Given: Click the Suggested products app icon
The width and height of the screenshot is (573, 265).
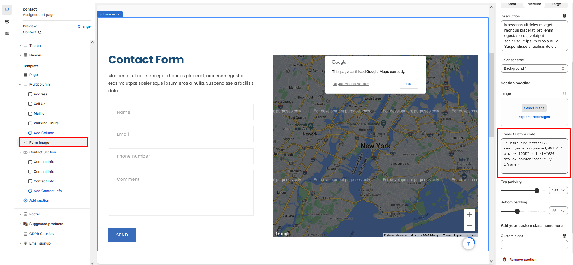Looking at the screenshot, I should coord(26,224).
